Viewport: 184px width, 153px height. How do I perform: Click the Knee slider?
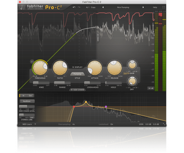41,83
